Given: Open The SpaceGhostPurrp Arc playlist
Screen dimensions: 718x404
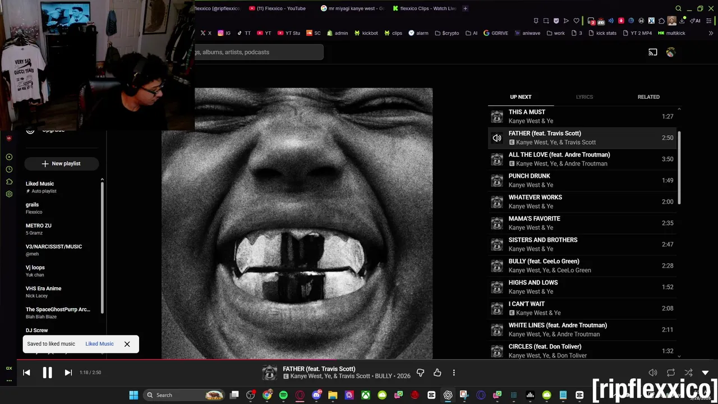Looking at the screenshot, I should [62, 313].
